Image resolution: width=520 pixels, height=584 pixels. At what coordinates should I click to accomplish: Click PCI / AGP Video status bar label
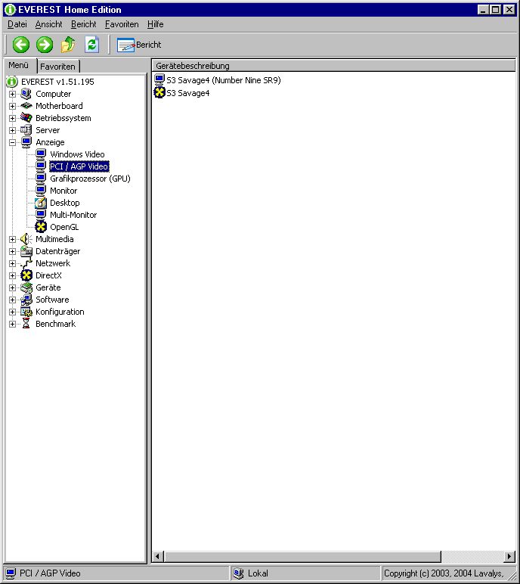tap(50, 573)
